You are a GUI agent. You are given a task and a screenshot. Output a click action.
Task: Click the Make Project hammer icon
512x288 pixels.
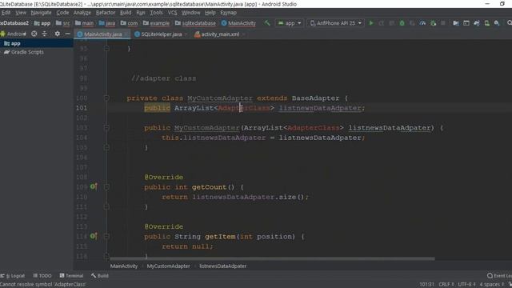coord(267,23)
